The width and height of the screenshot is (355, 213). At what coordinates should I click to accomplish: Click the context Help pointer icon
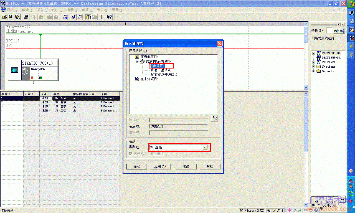(x=110, y=17)
